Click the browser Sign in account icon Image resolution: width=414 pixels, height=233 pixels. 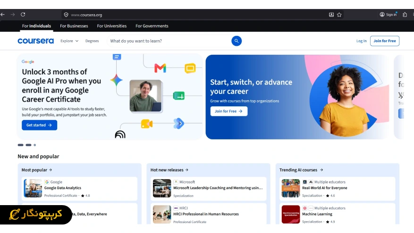coord(388,15)
